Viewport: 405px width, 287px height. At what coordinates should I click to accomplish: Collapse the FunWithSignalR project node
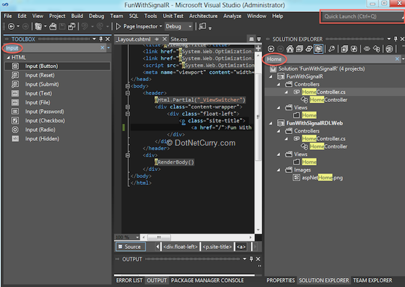pyautogui.click(x=271, y=76)
